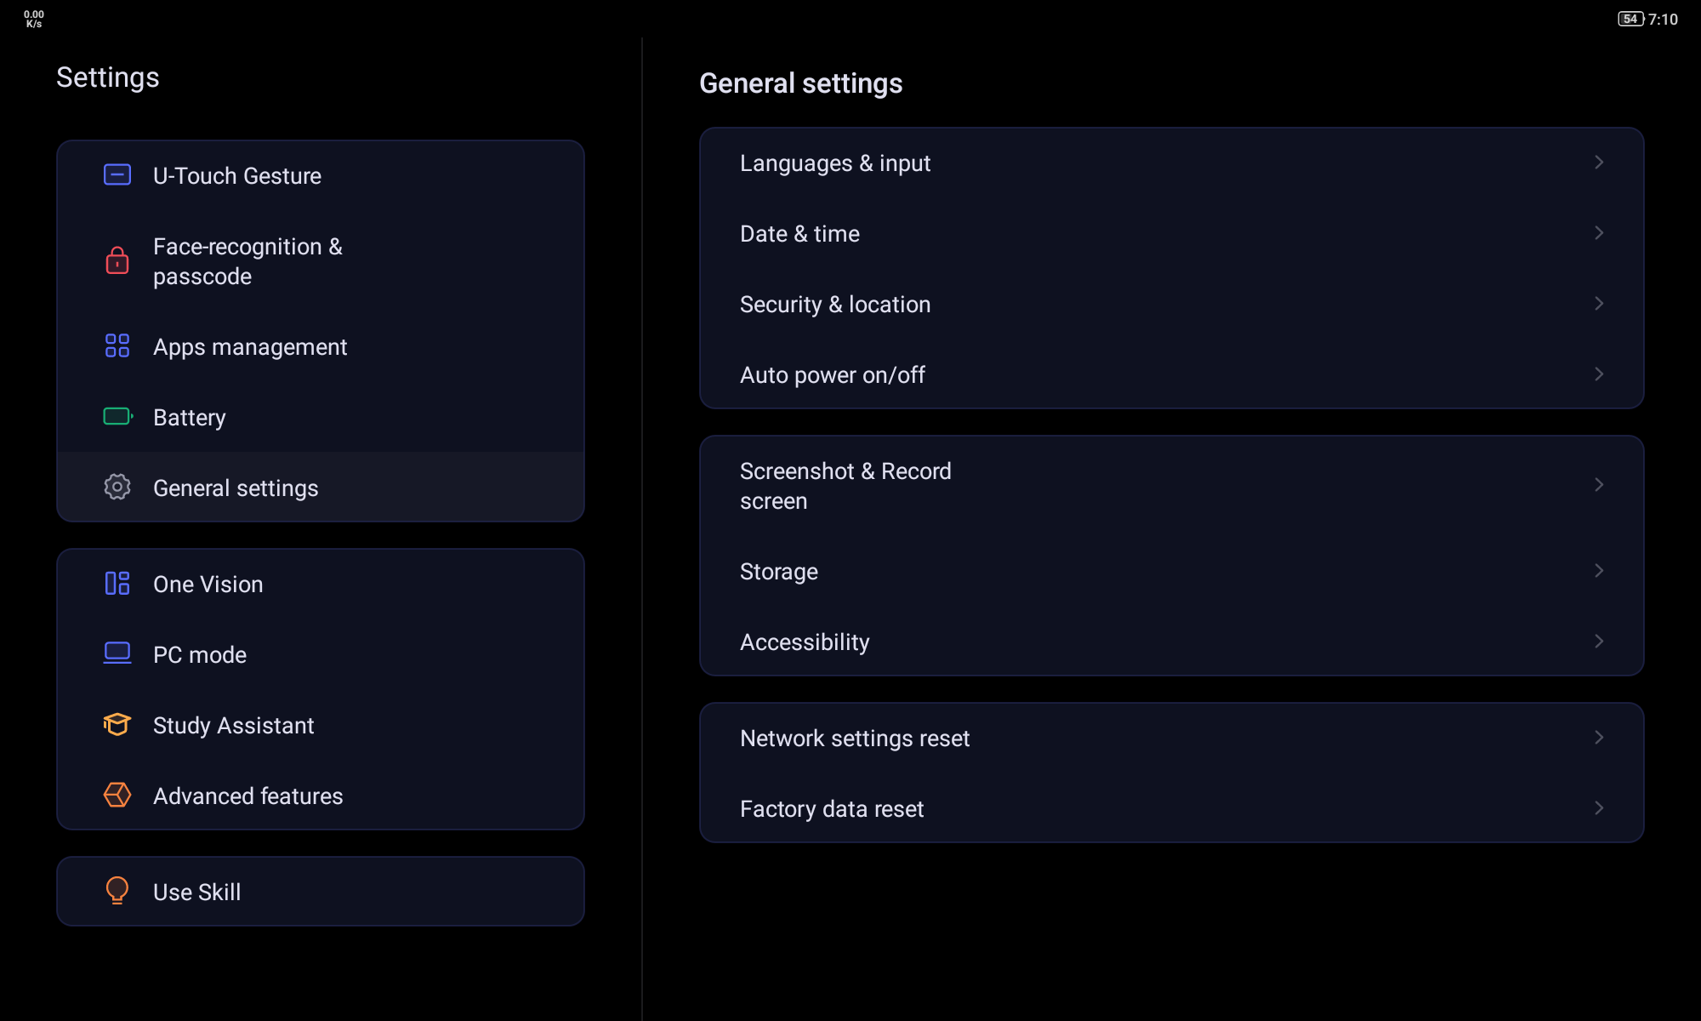
Task: Click the Study Assistant graduation cap icon
Action: 117,724
